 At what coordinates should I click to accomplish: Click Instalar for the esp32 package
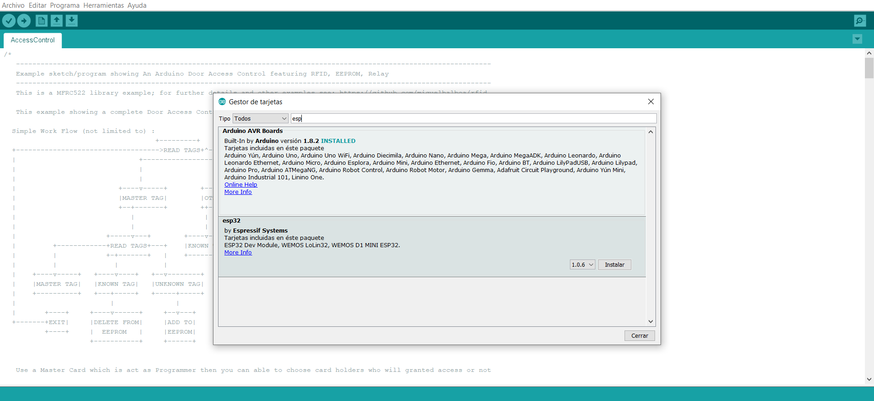pyautogui.click(x=615, y=264)
